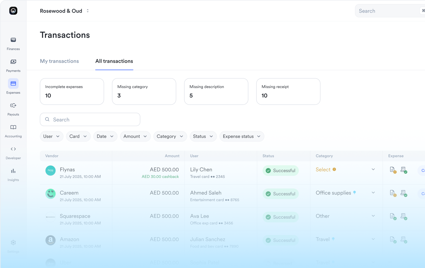Open the Category filter dropdown

[x=170, y=136]
